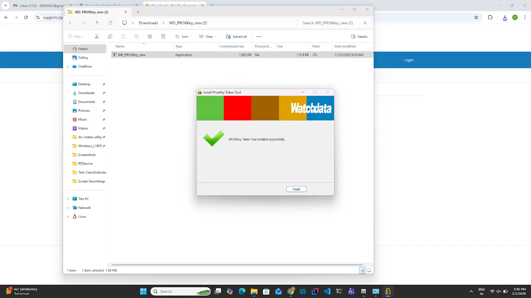Expand the This PC tree node

coord(68,199)
